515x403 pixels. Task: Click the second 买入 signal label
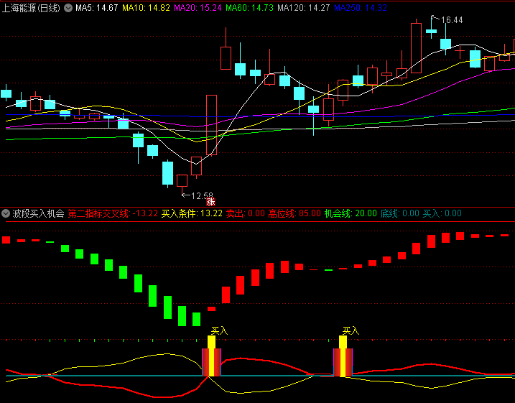(351, 330)
